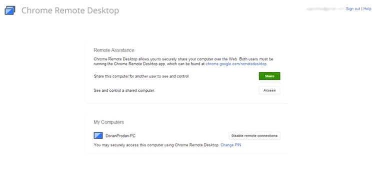The width and height of the screenshot is (375, 186).
Task: Click the My Computers heading
Action: coord(109,122)
